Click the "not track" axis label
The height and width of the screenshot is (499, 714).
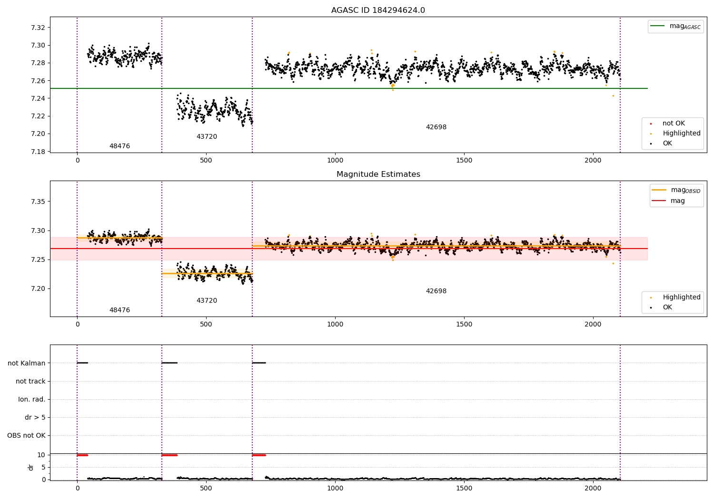(30, 382)
